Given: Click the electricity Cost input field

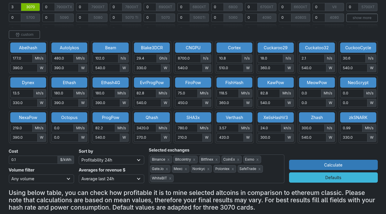Looking at the screenshot, I should tap(33, 160).
